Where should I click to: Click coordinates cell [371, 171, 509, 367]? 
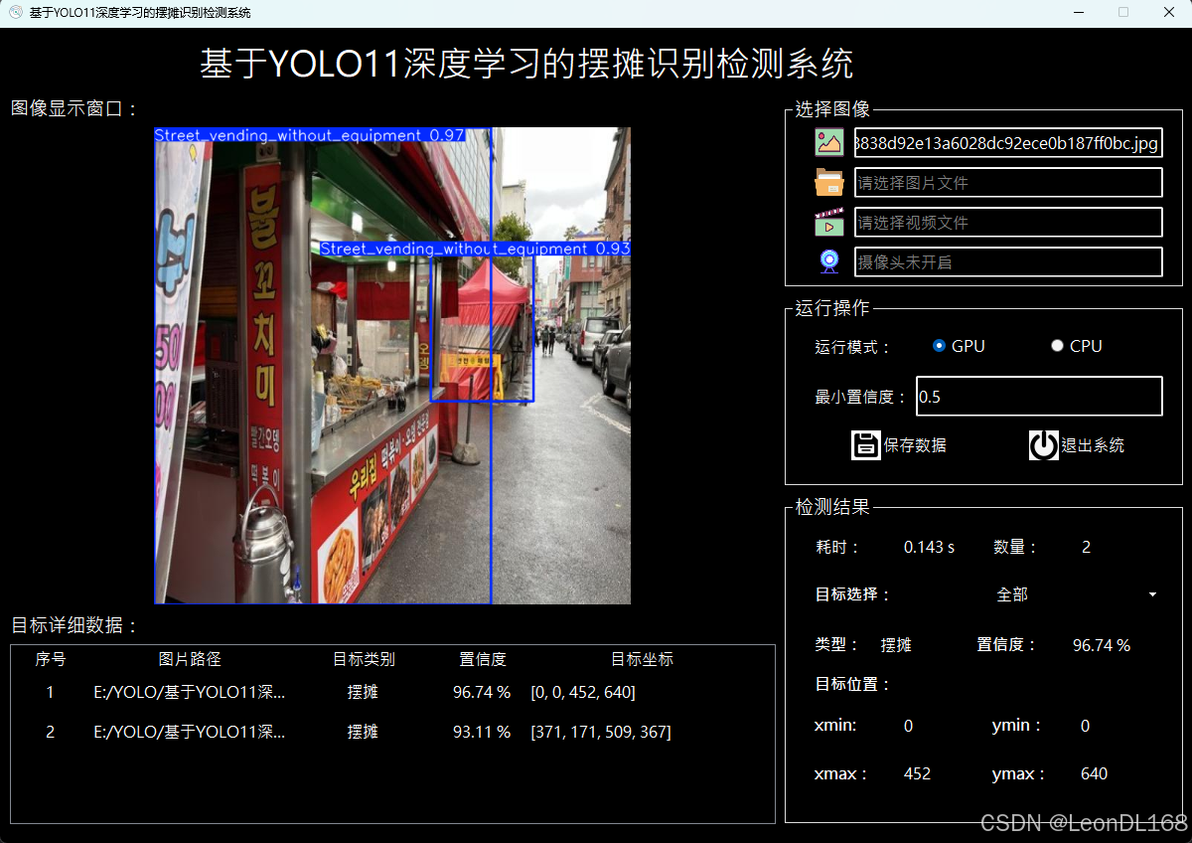point(601,732)
